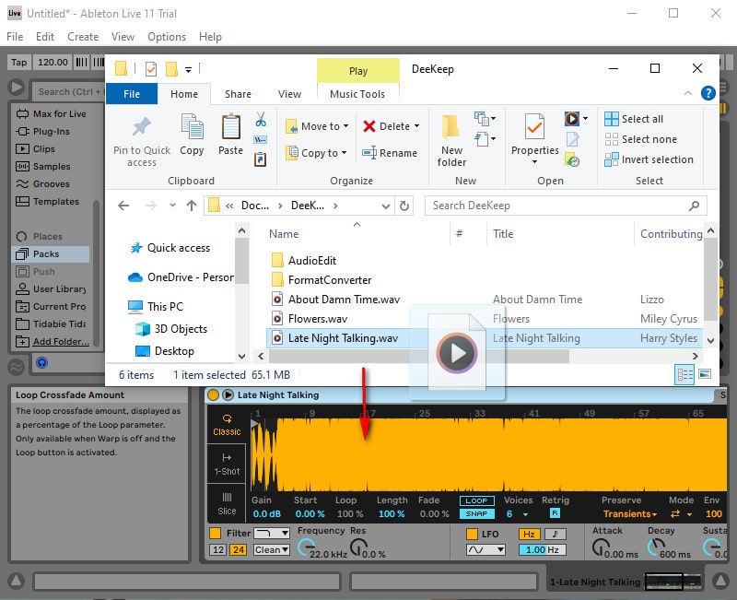737x600 pixels.
Task: Open the LFO waveform dropdown
Action: tap(485, 549)
